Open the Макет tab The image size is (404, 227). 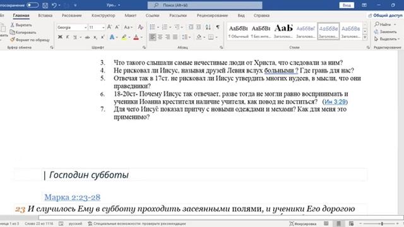point(131,15)
